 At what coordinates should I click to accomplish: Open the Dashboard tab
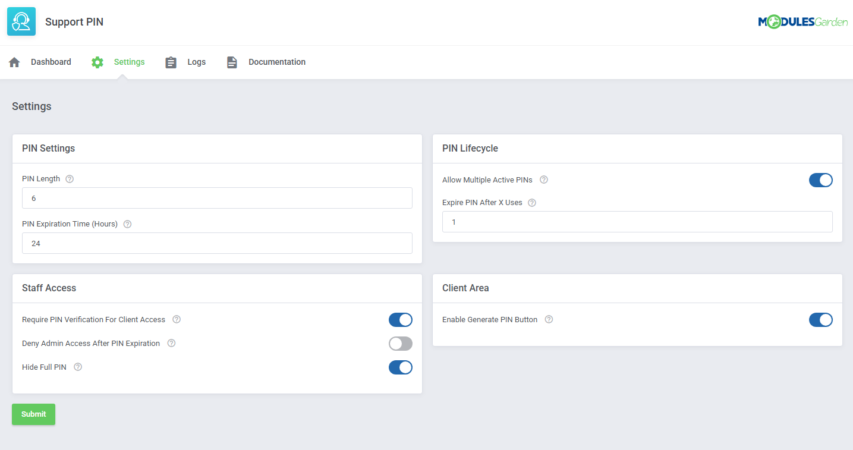pyautogui.click(x=51, y=62)
